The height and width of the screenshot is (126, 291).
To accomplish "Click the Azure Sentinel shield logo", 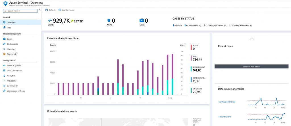I will coord(5,3).
